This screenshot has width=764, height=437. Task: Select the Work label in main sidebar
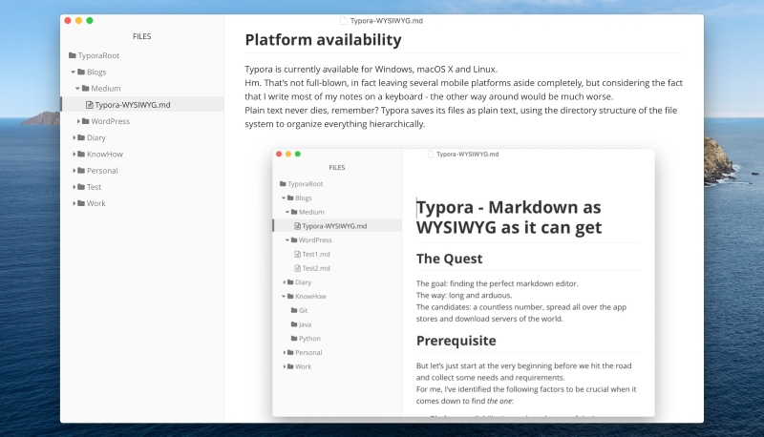point(96,203)
